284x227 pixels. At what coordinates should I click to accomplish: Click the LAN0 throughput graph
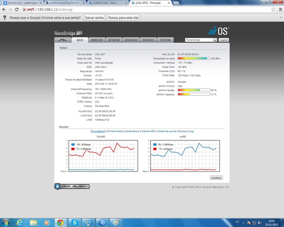point(185,155)
